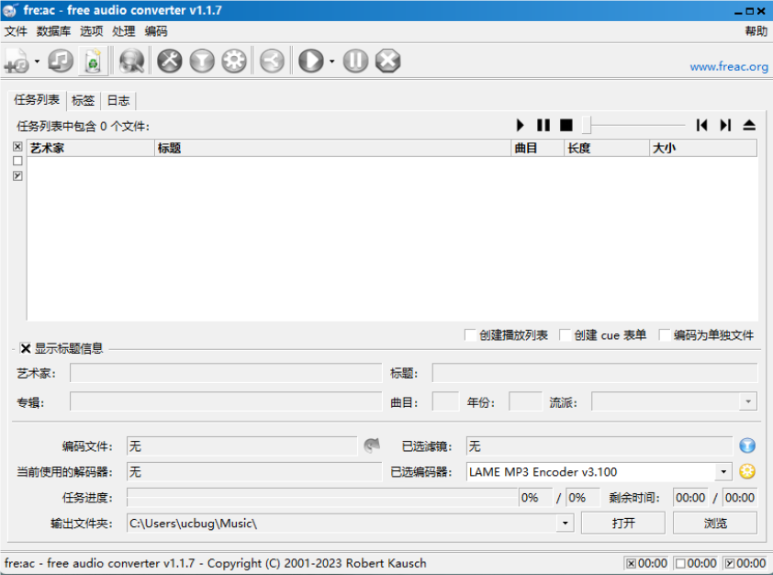Enable 创建 cue 表单 checkbox
Viewport: 773px width, 575px height.
click(x=565, y=334)
